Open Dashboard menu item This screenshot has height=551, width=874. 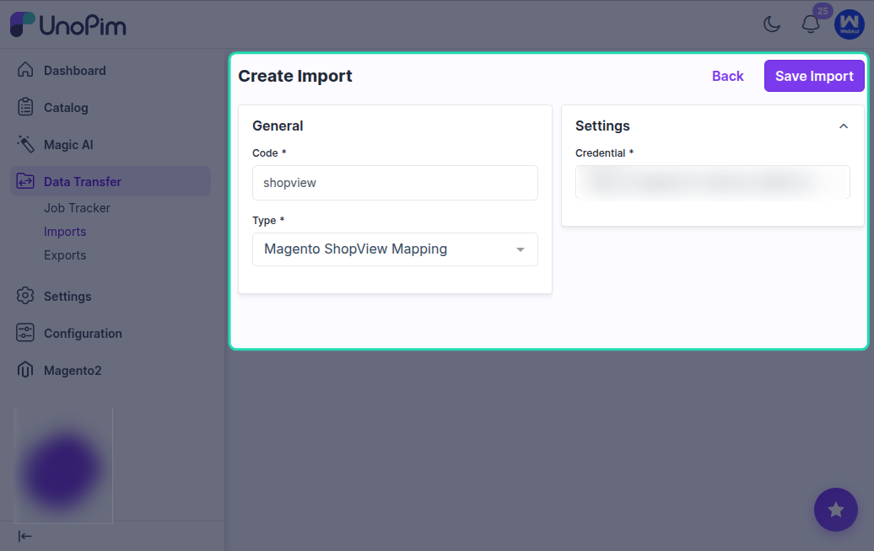[75, 71]
